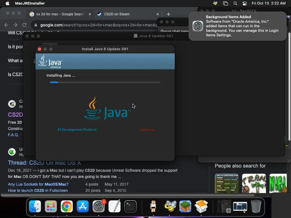Open Terminal from the Dock
This screenshot has height=218, width=291.
click(x=130, y=206)
